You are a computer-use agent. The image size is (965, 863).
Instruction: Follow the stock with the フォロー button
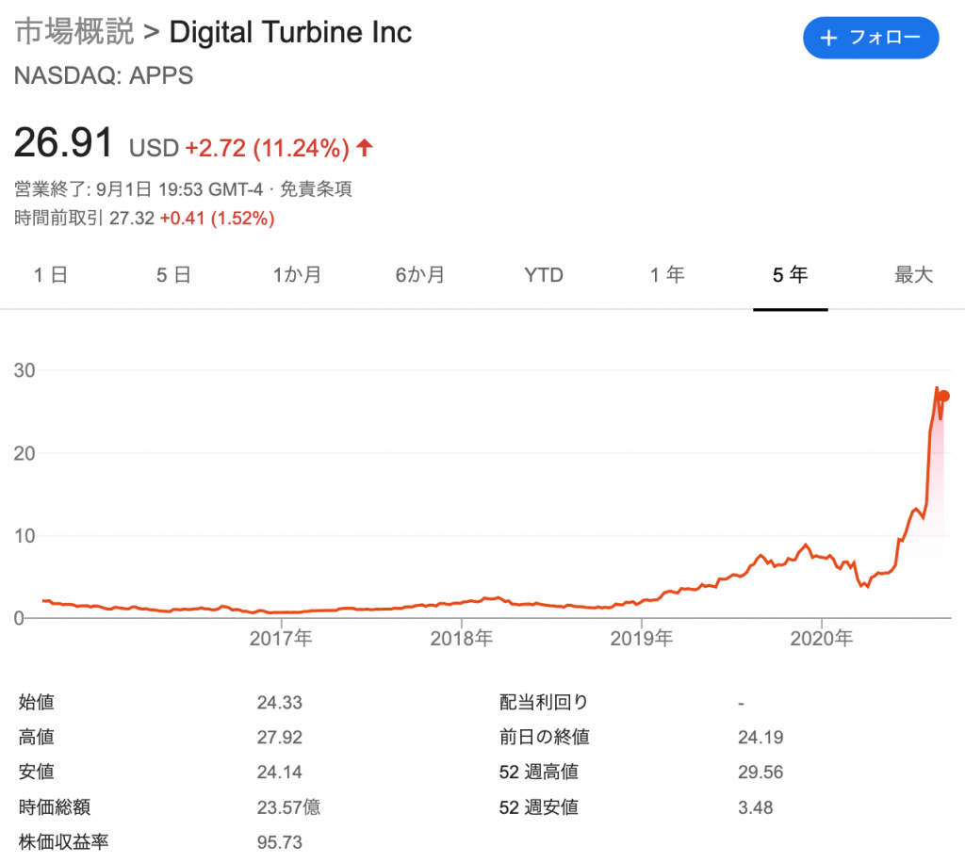(870, 39)
